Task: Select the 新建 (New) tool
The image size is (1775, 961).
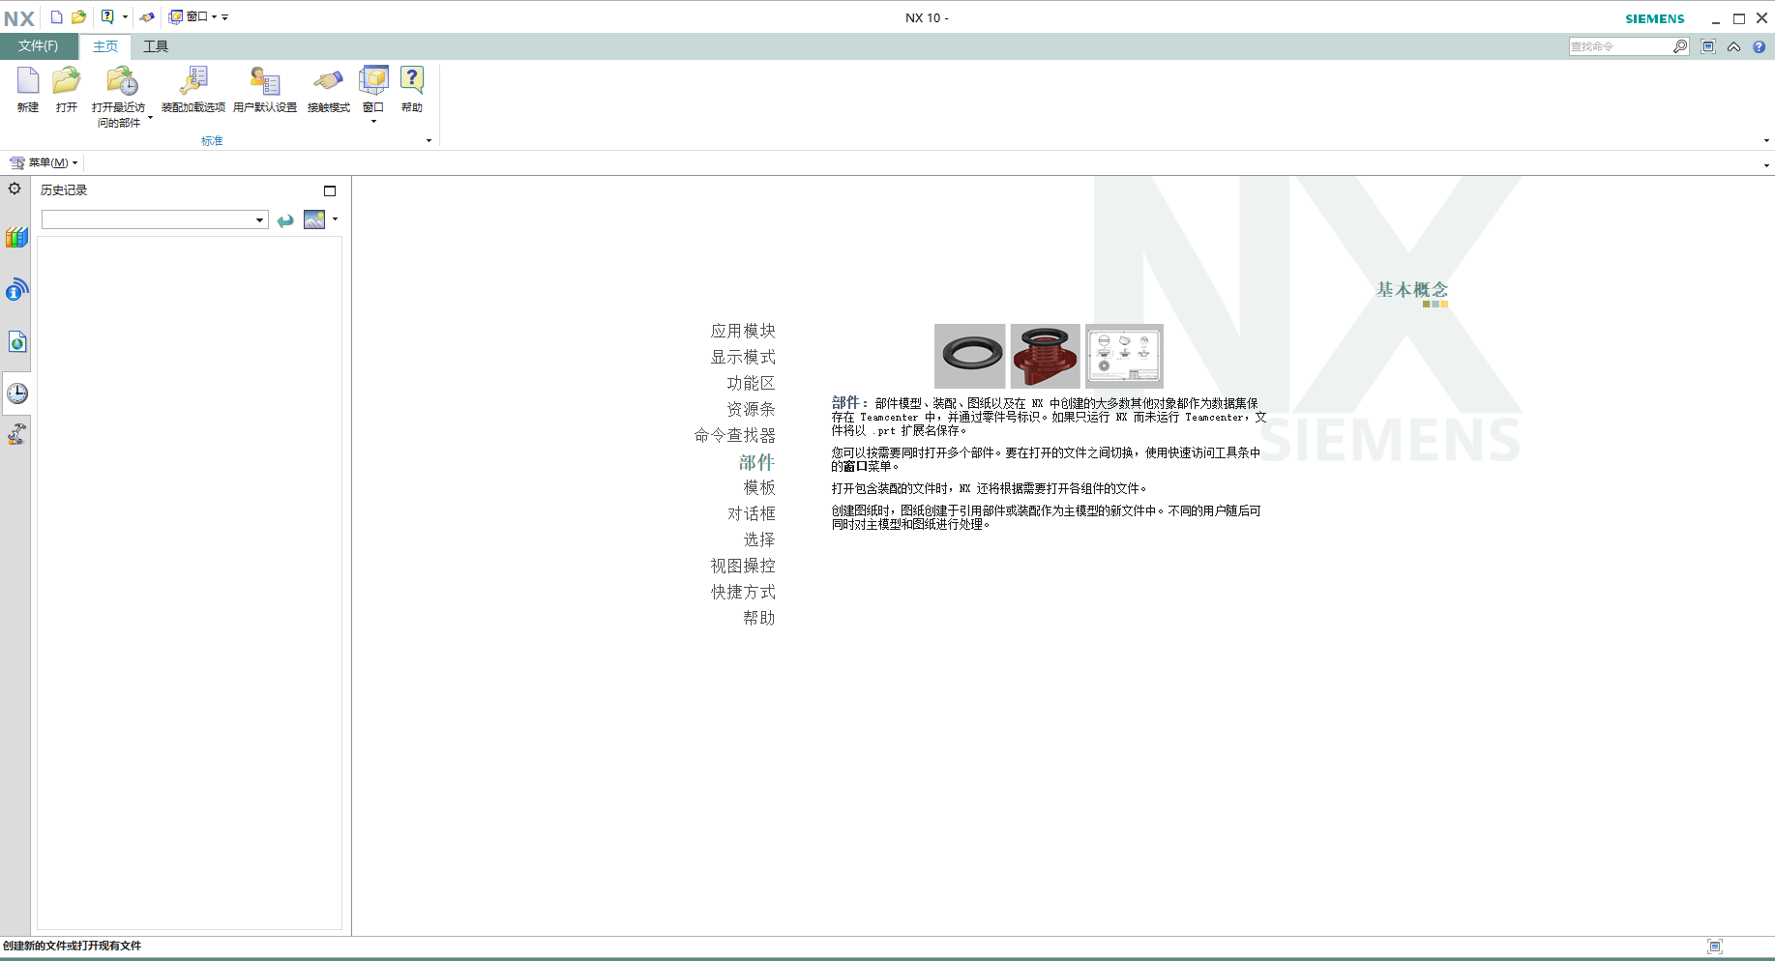Action: tap(27, 92)
